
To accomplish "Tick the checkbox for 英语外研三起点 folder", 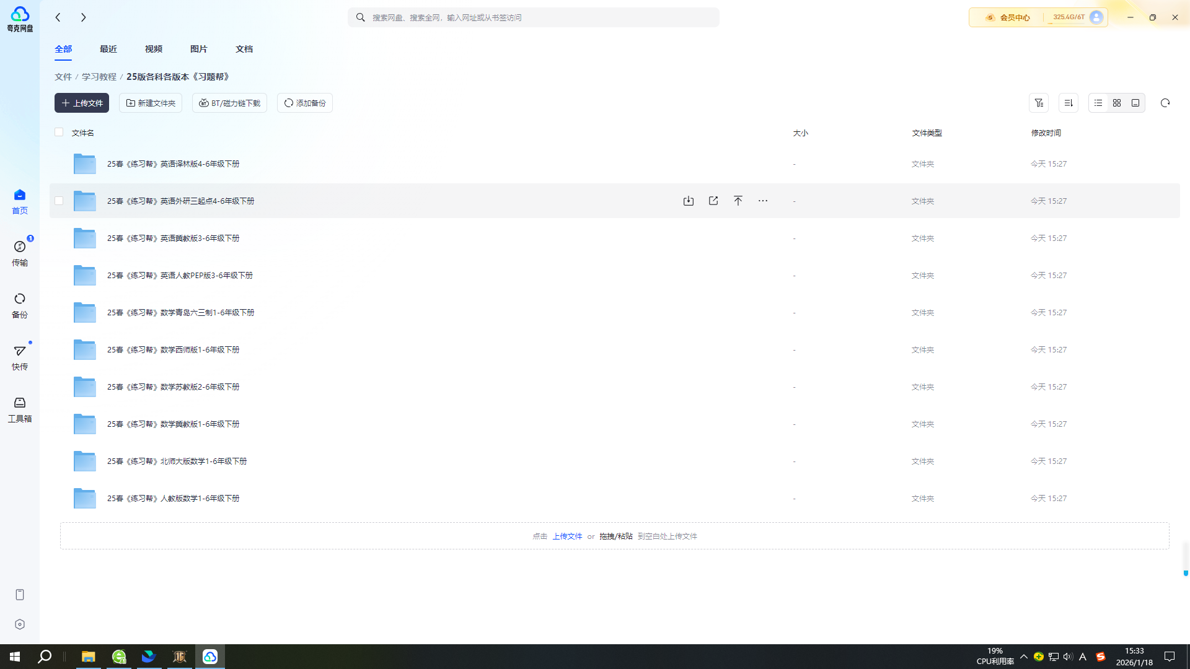I will (59, 201).
